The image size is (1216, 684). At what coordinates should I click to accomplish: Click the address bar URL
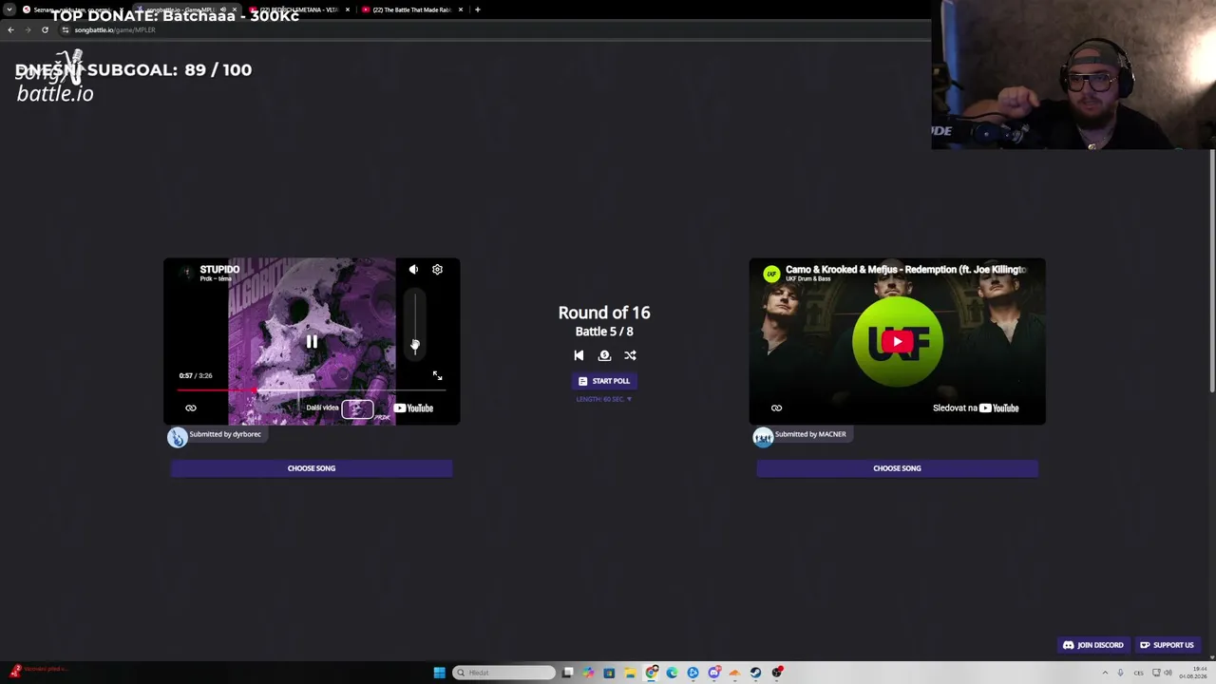pyautogui.click(x=115, y=29)
